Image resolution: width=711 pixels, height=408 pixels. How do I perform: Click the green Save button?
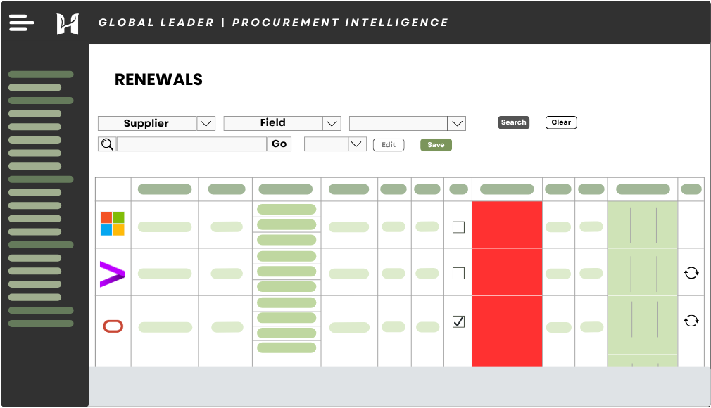point(436,145)
